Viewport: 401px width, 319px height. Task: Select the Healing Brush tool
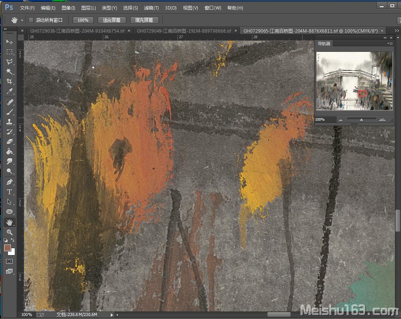pos(9,102)
